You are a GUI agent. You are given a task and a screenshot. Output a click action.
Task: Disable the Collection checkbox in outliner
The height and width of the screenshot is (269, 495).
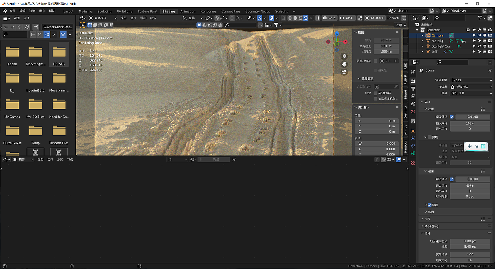coord(468,30)
